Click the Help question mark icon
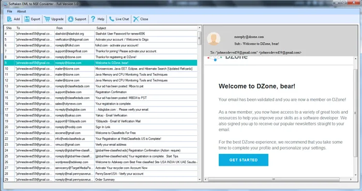Viewport: 362px width, 191px height. click(93, 19)
